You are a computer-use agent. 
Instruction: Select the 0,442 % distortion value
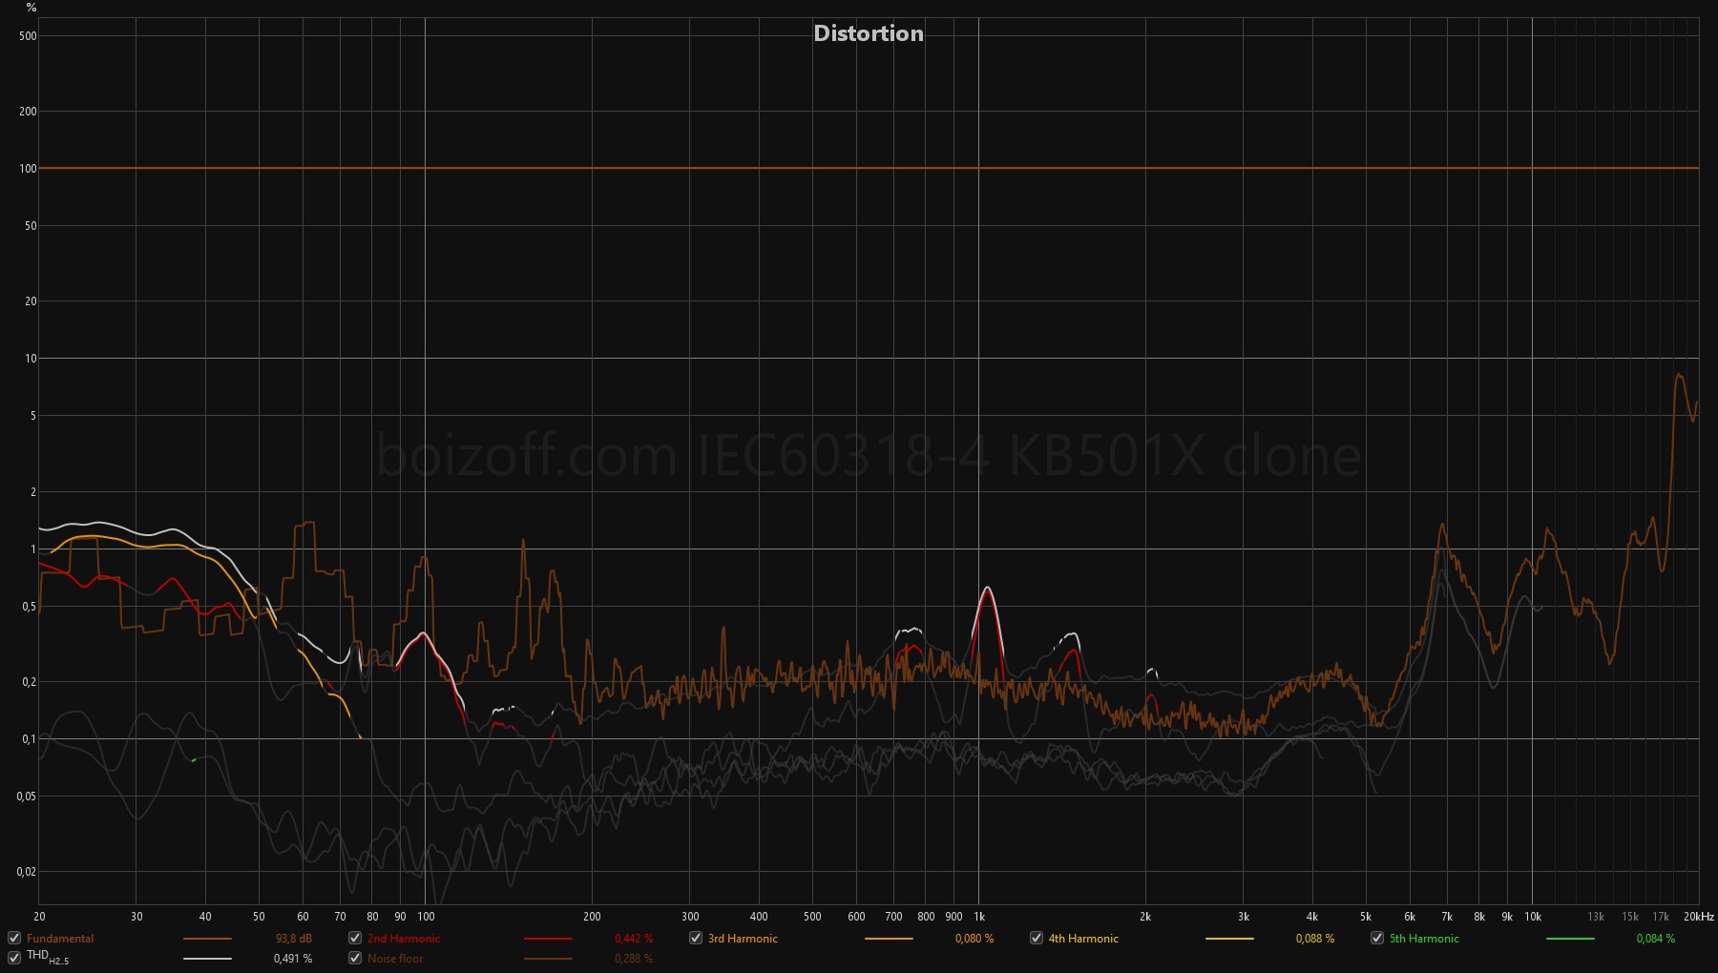tap(633, 938)
